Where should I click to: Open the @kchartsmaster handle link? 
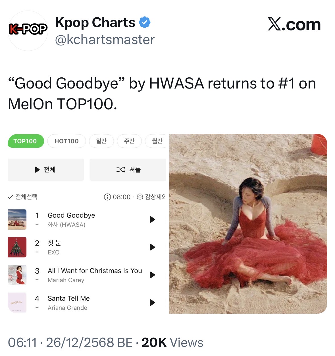point(105,40)
